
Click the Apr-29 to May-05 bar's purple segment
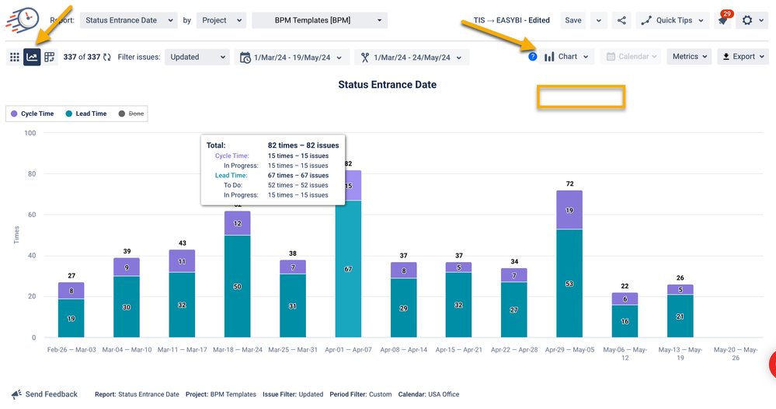coord(569,210)
